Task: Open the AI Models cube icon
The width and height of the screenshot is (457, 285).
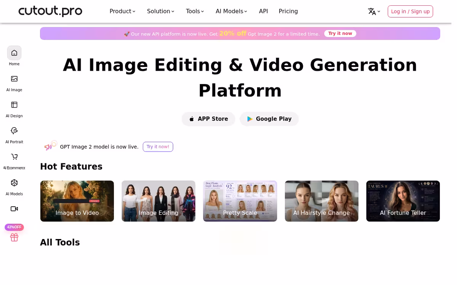Action: (x=14, y=183)
